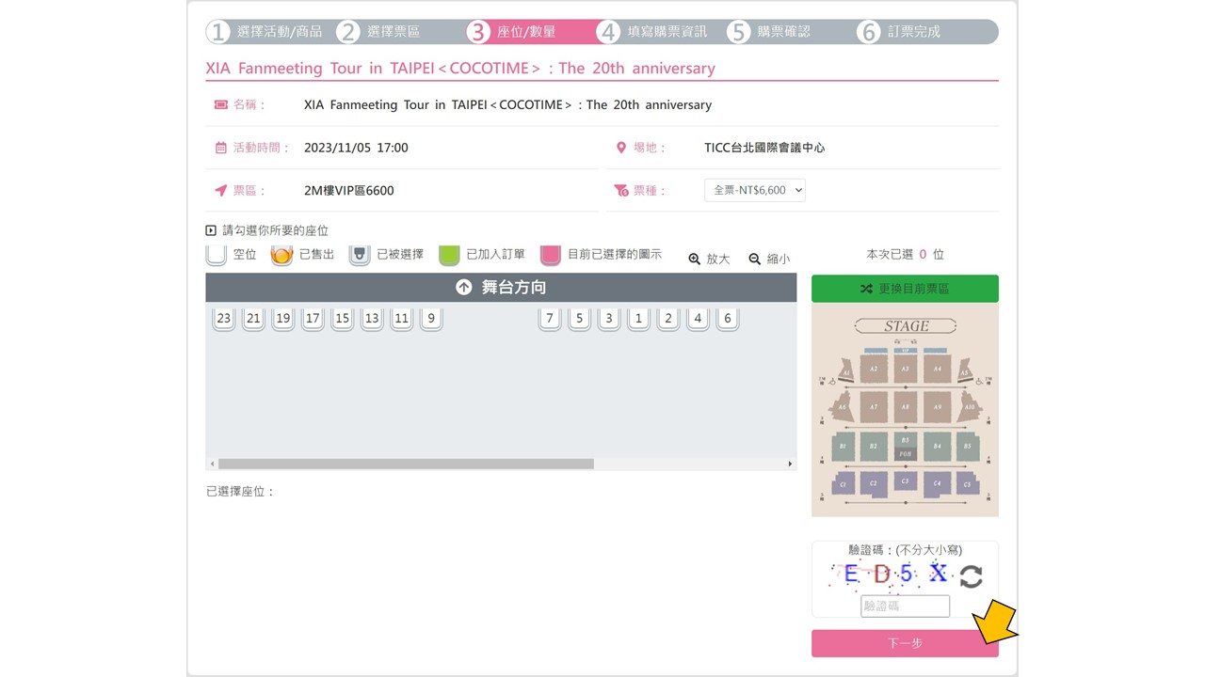
Task: Select seat number 7
Action: coord(550,319)
